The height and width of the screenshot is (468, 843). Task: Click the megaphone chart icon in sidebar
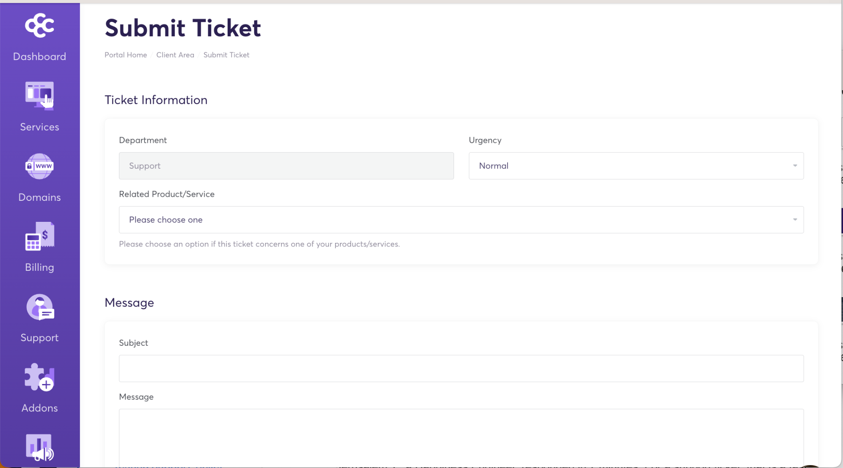(40, 447)
